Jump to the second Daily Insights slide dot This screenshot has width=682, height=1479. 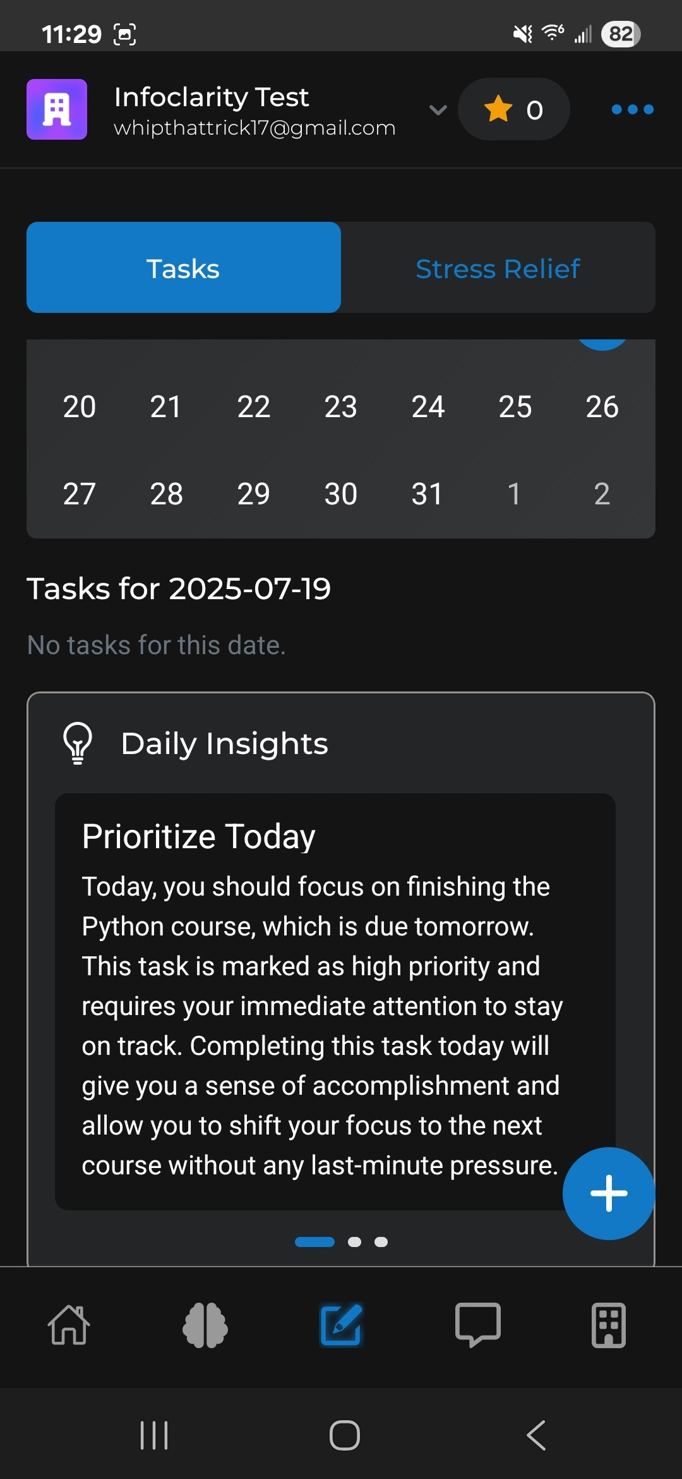(355, 1242)
